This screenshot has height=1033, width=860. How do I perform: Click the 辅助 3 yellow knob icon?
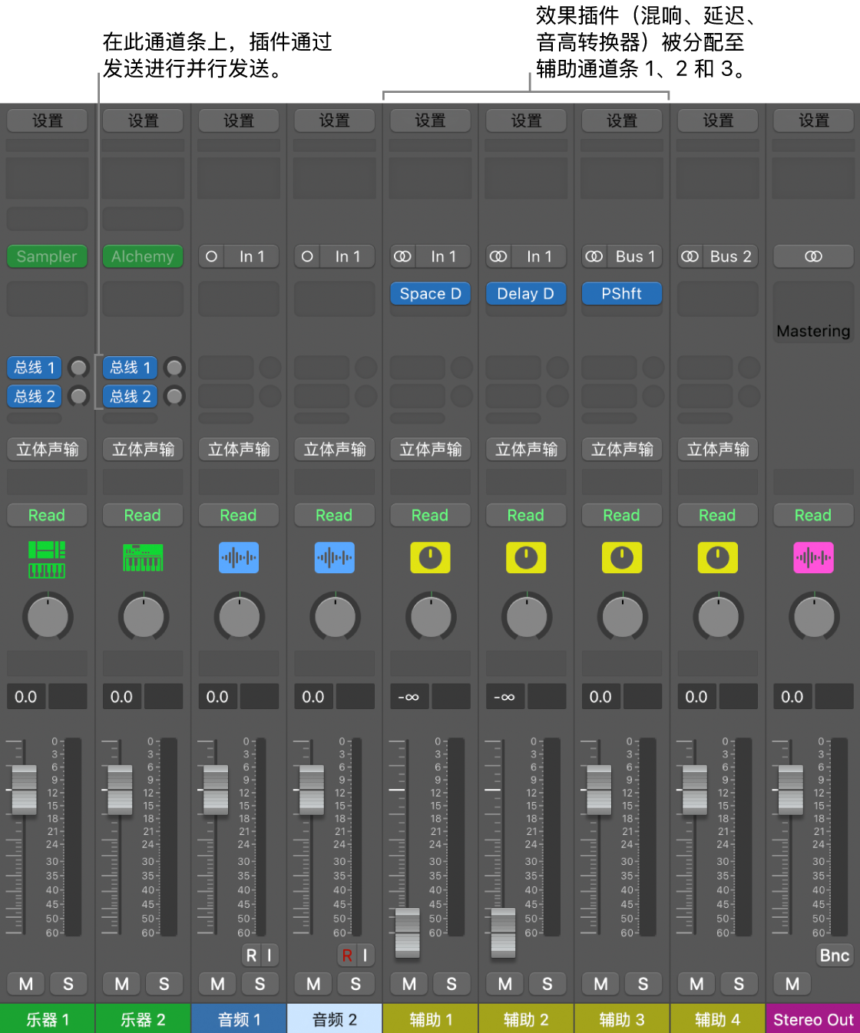pyautogui.click(x=622, y=558)
